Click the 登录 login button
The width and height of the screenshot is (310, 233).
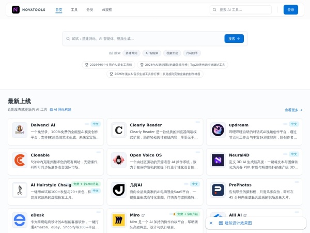point(290,10)
